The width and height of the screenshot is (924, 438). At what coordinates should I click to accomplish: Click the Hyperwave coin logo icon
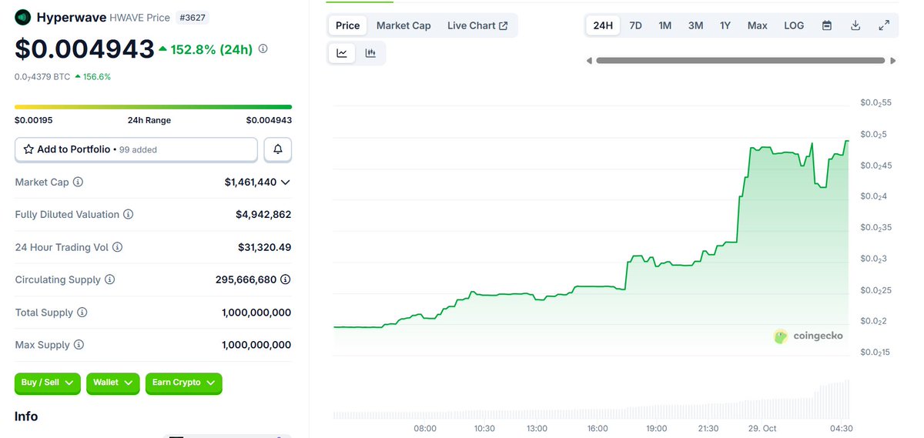point(23,17)
